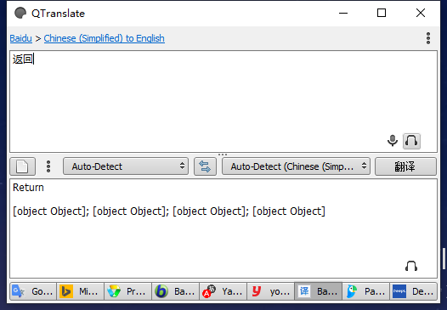
Task: Switch to the Yandex service tab
Action: coord(223,291)
